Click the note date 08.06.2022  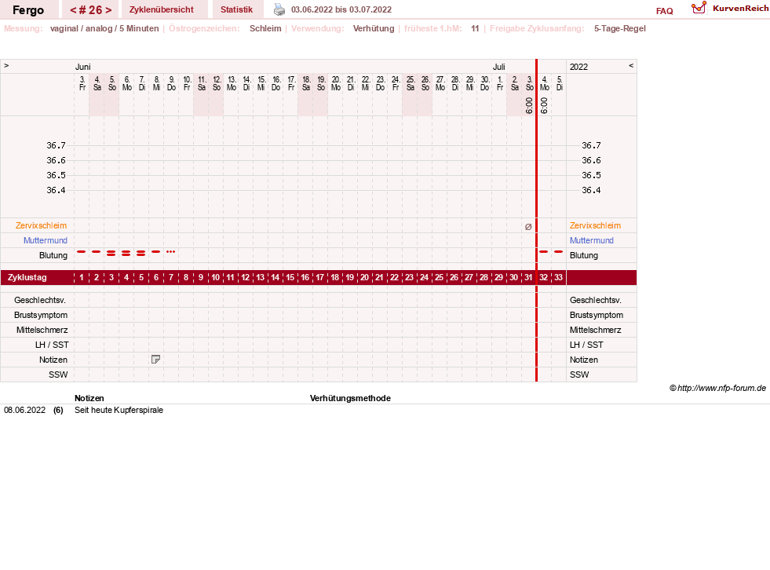click(x=24, y=411)
